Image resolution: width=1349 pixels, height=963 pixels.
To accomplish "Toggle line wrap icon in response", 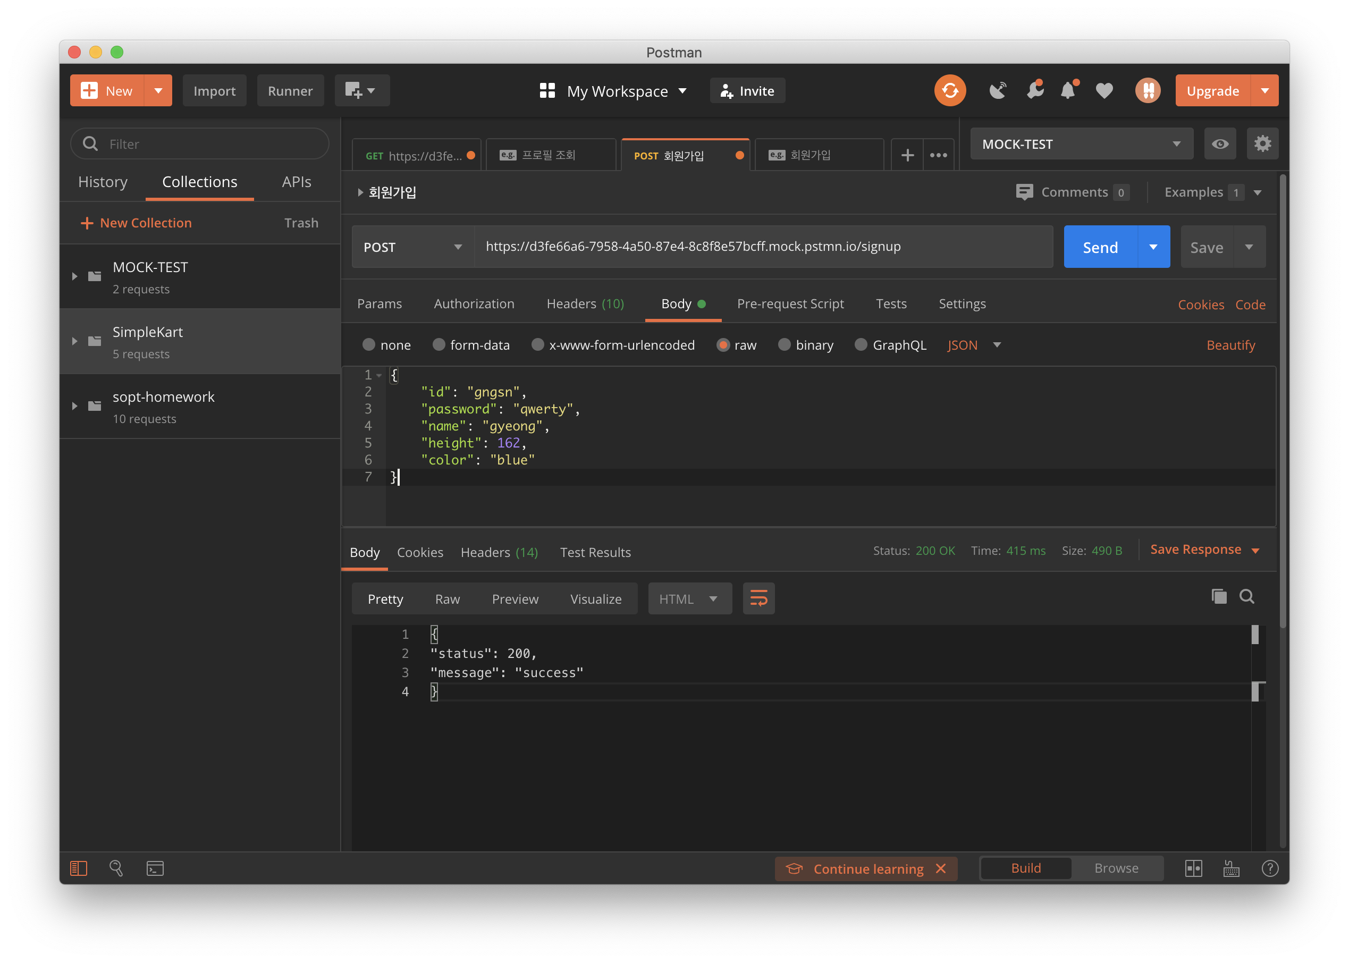I will pyautogui.click(x=758, y=598).
